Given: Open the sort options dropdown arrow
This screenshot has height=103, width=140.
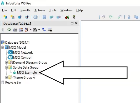Looking at the screenshot, I should point(31,30).
